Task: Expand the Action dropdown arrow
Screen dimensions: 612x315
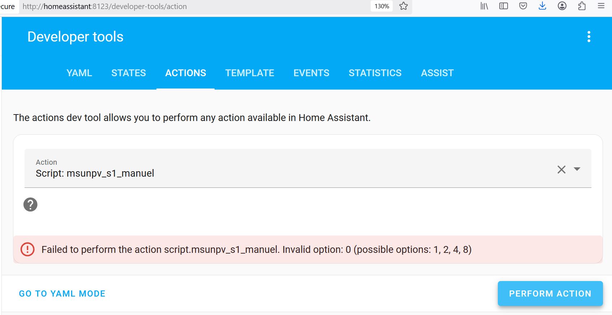Action: (x=577, y=169)
